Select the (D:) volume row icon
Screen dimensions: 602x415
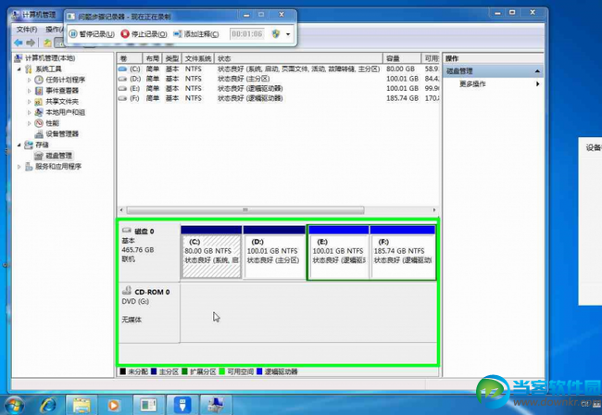tap(122, 79)
